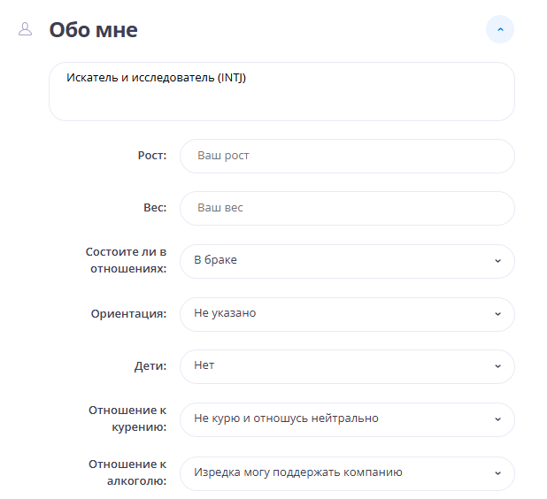Click the Отношение к алкоголю label
This screenshot has width=547, height=499.
pos(127,472)
